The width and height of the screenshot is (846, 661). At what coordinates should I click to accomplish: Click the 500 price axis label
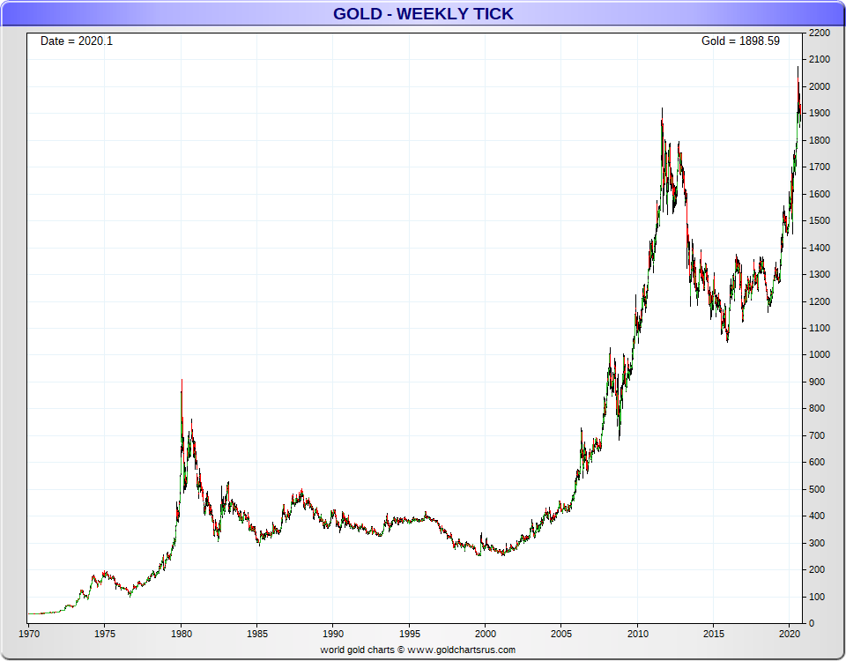[x=817, y=489]
